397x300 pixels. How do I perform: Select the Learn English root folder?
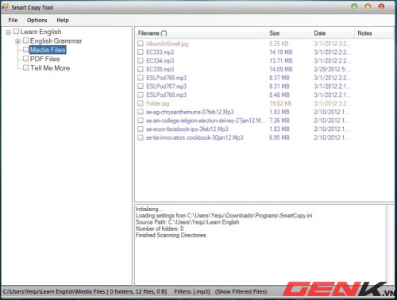click(x=40, y=32)
